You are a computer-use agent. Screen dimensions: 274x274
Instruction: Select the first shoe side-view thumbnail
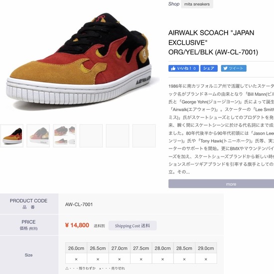pyautogui.click(x=12, y=136)
